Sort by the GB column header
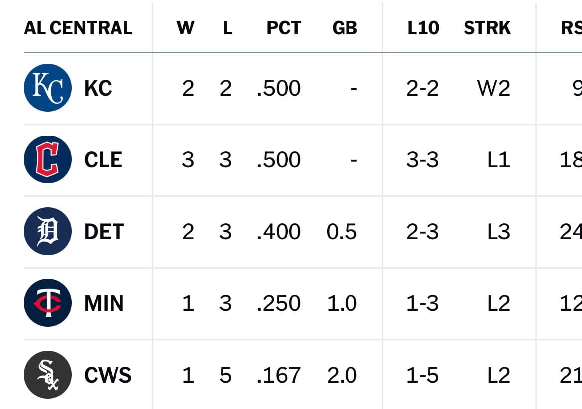The width and height of the screenshot is (582, 409). pyautogui.click(x=345, y=28)
